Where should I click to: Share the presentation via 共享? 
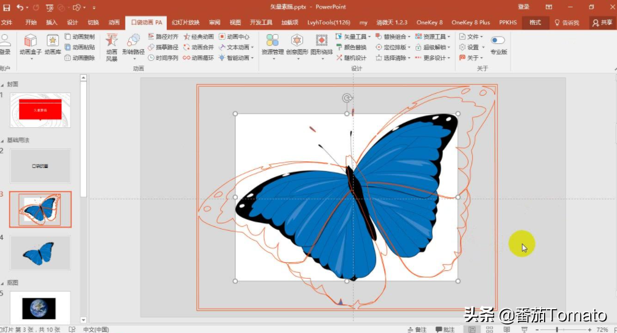pyautogui.click(x=602, y=23)
